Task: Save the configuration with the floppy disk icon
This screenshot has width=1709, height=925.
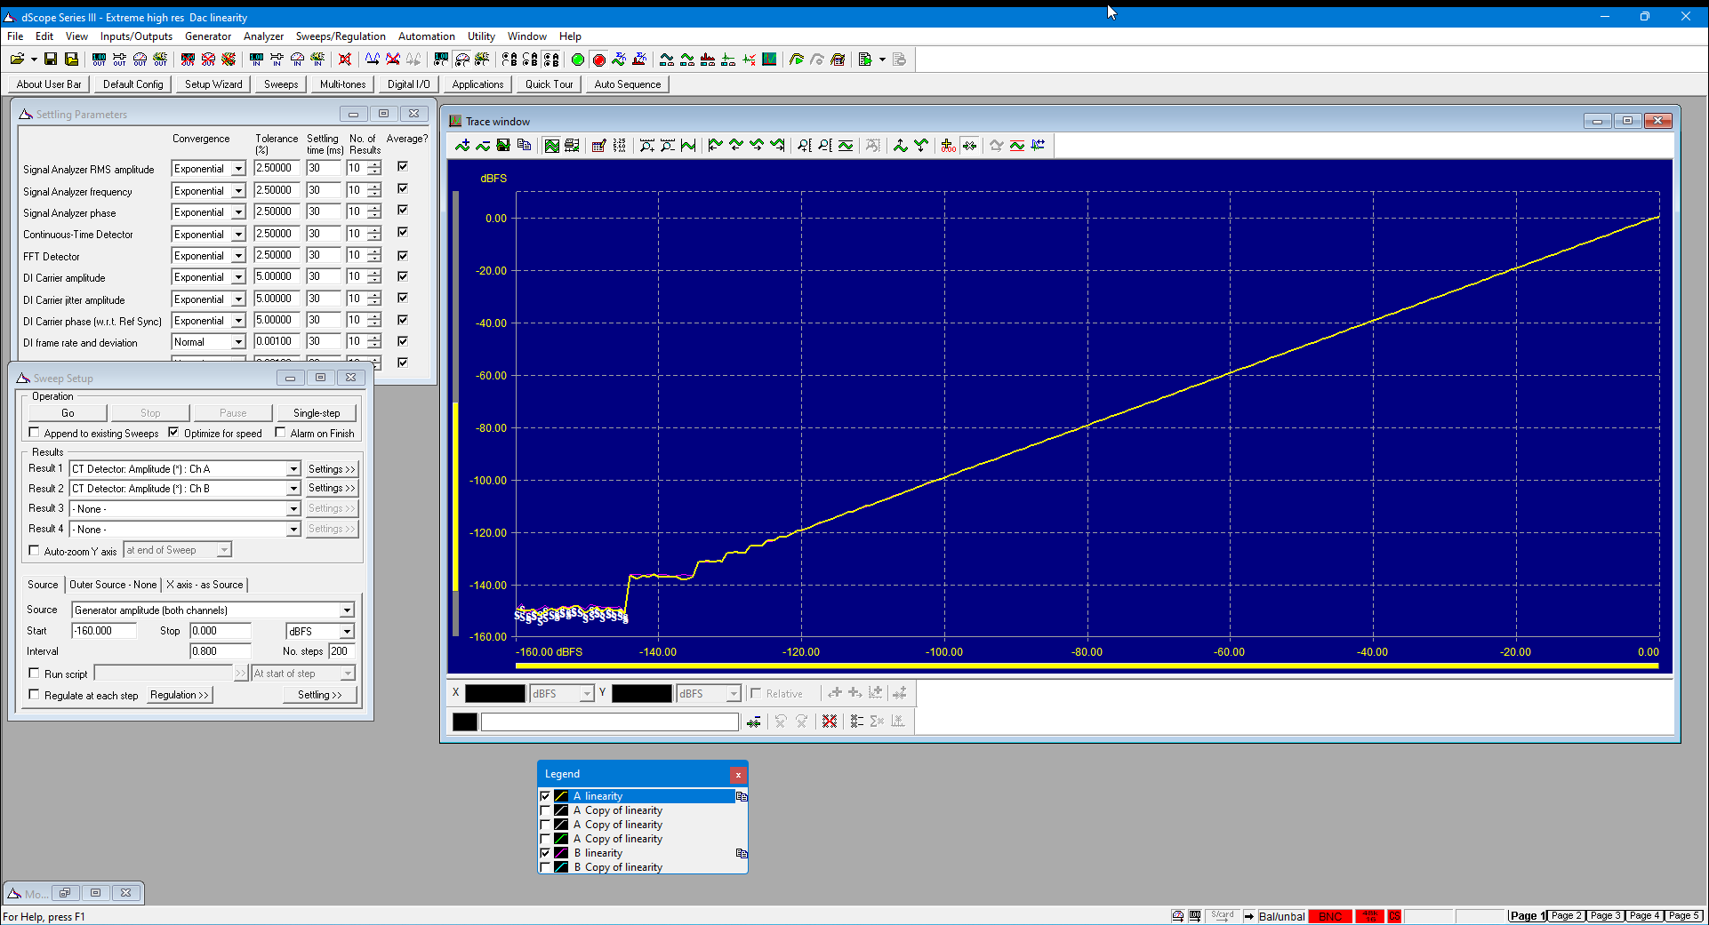Action: tap(51, 60)
